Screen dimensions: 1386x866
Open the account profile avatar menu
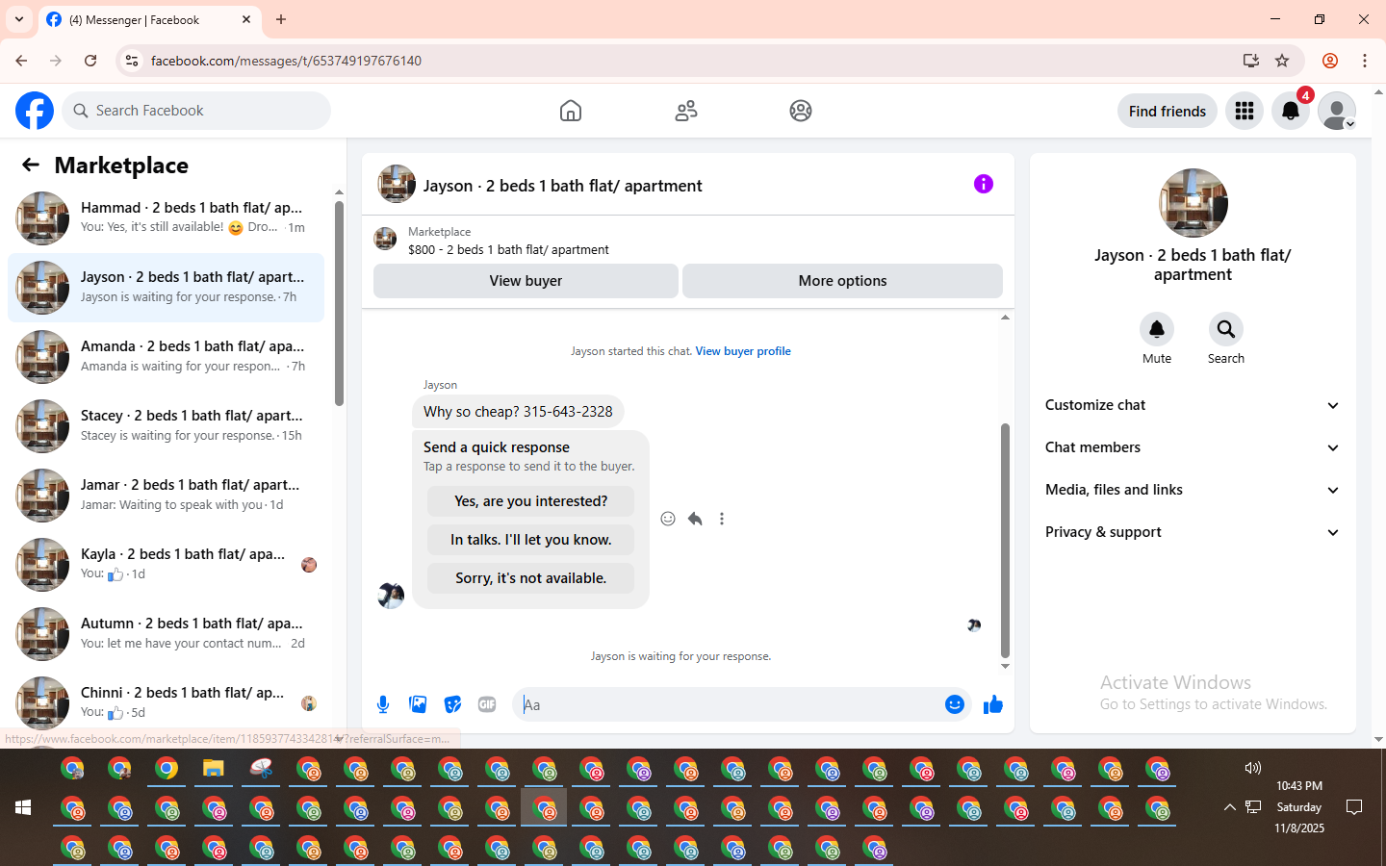click(x=1337, y=111)
